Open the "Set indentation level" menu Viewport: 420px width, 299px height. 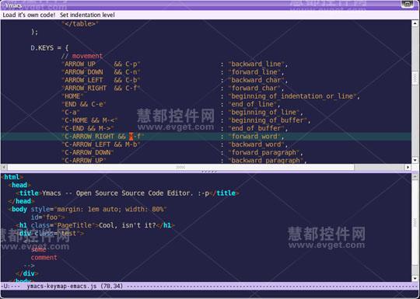pos(87,15)
